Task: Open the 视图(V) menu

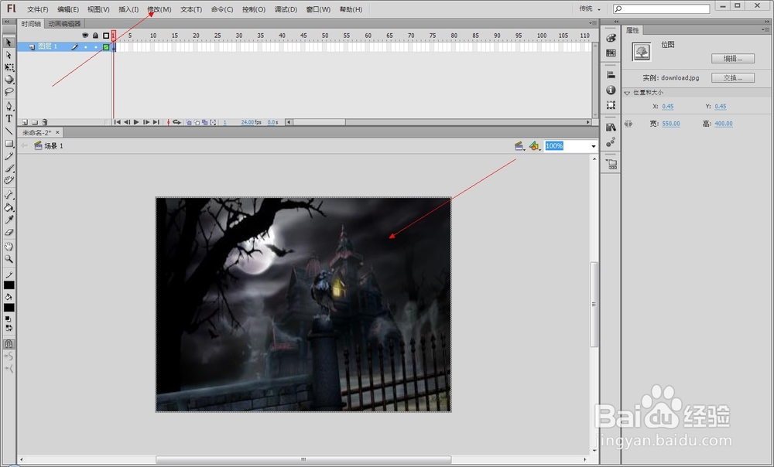Action: coord(98,9)
